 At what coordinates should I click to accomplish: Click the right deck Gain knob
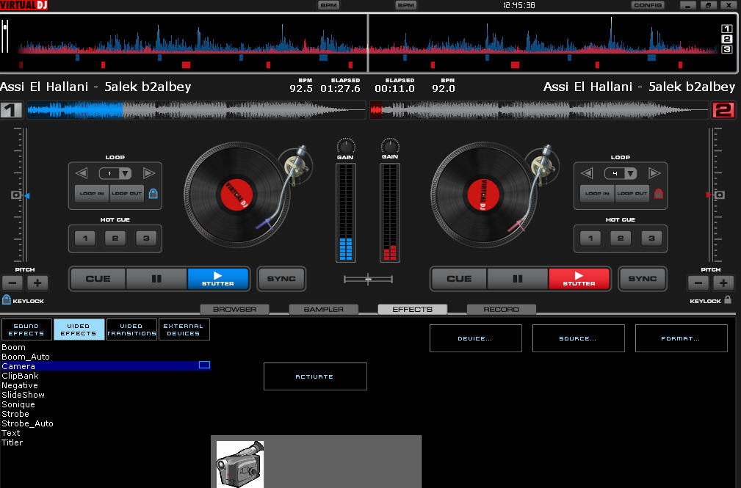[390, 145]
